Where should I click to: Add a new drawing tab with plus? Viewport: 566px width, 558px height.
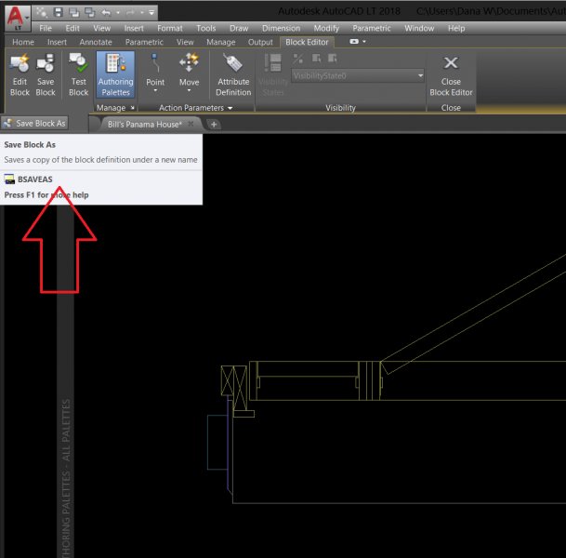(x=214, y=125)
